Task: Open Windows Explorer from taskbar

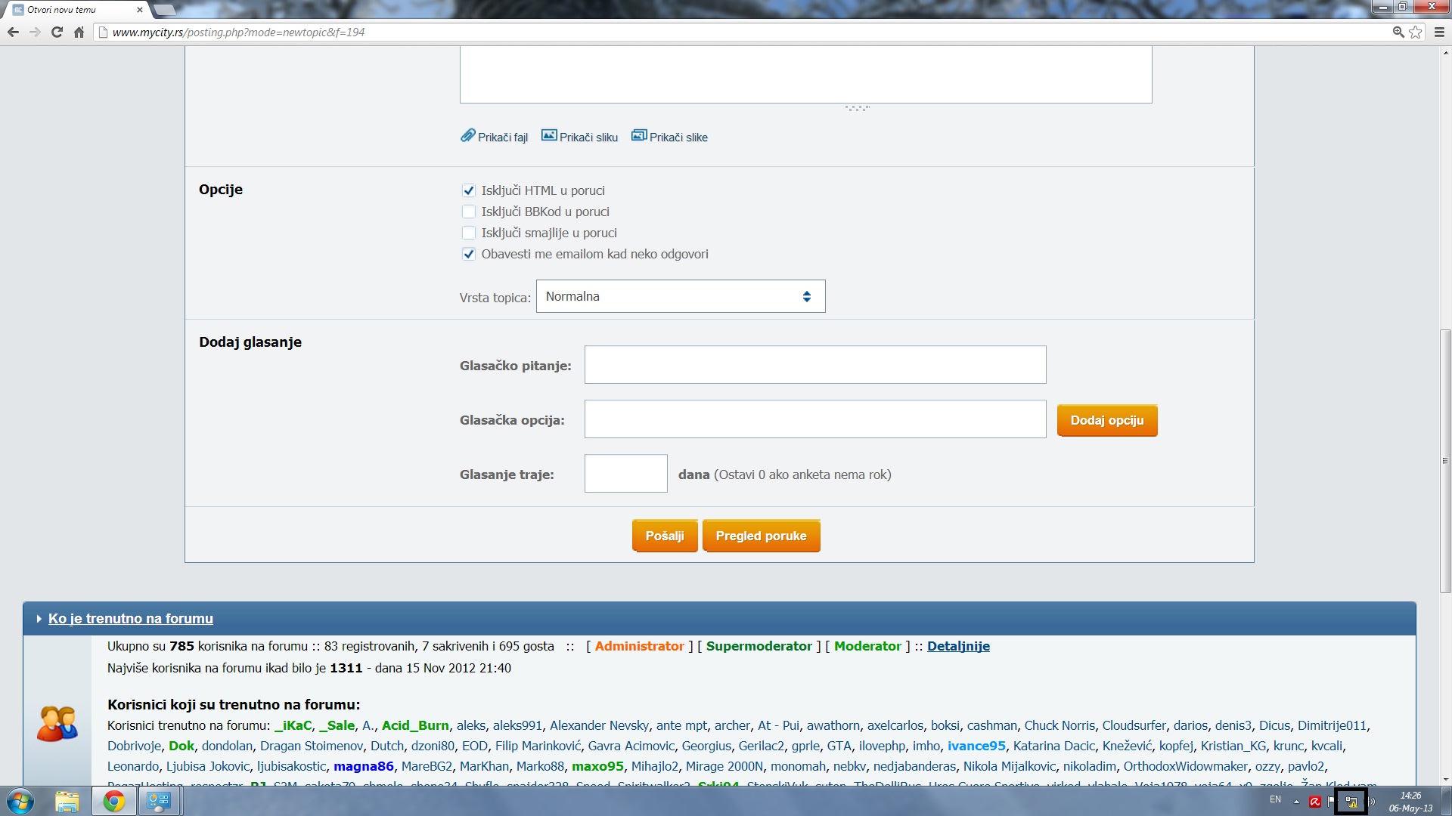Action: (67, 801)
